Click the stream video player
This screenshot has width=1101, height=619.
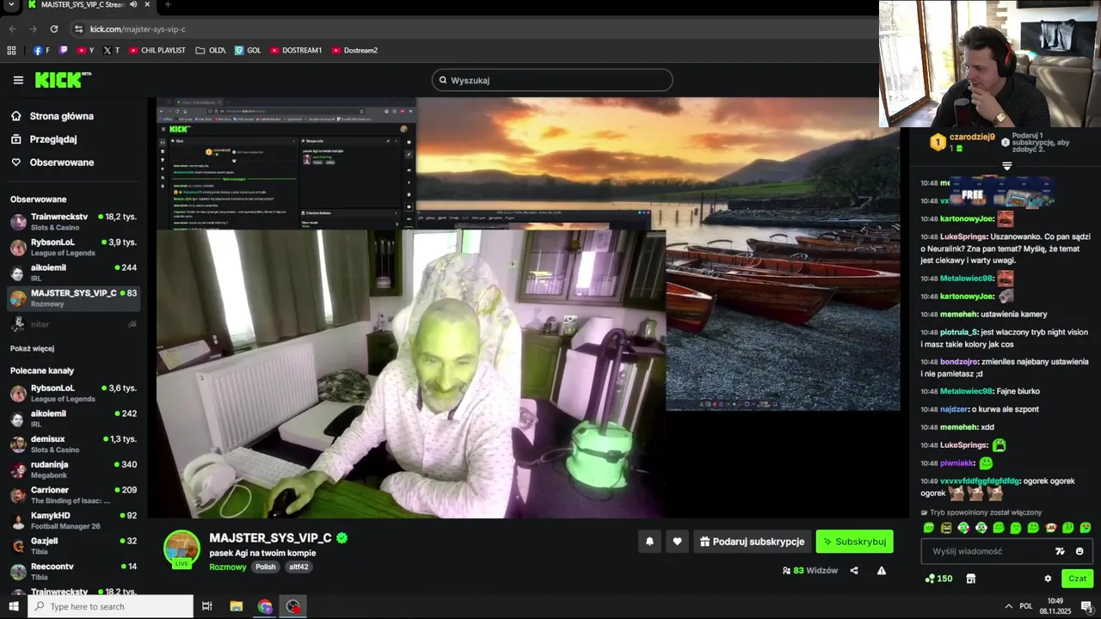coord(528,308)
